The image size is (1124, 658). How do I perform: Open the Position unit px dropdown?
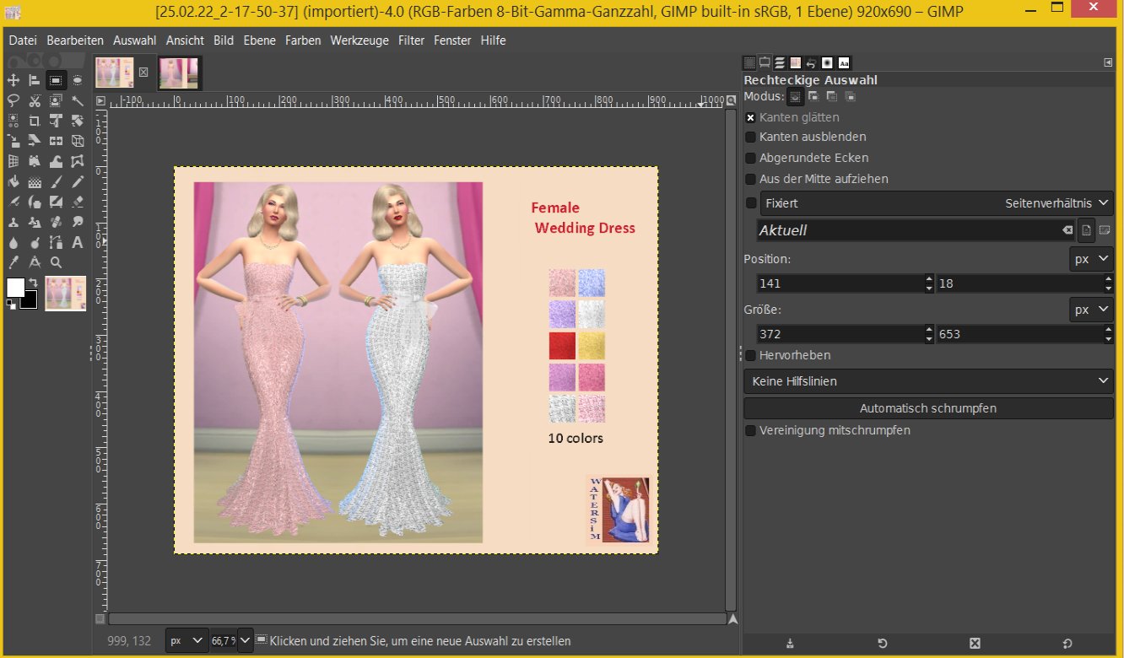click(x=1091, y=259)
